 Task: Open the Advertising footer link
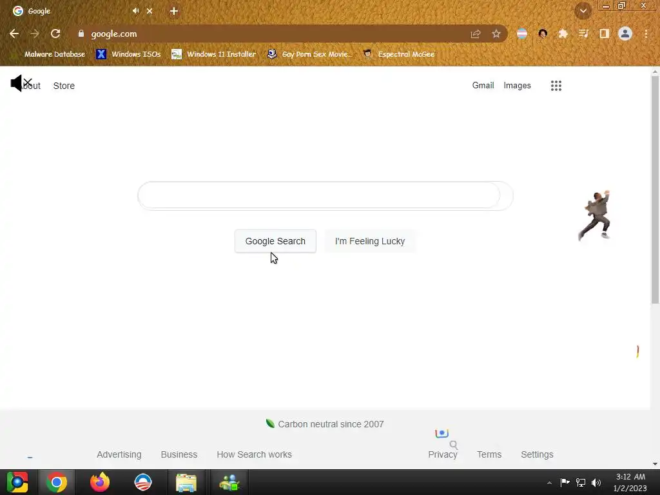119,454
